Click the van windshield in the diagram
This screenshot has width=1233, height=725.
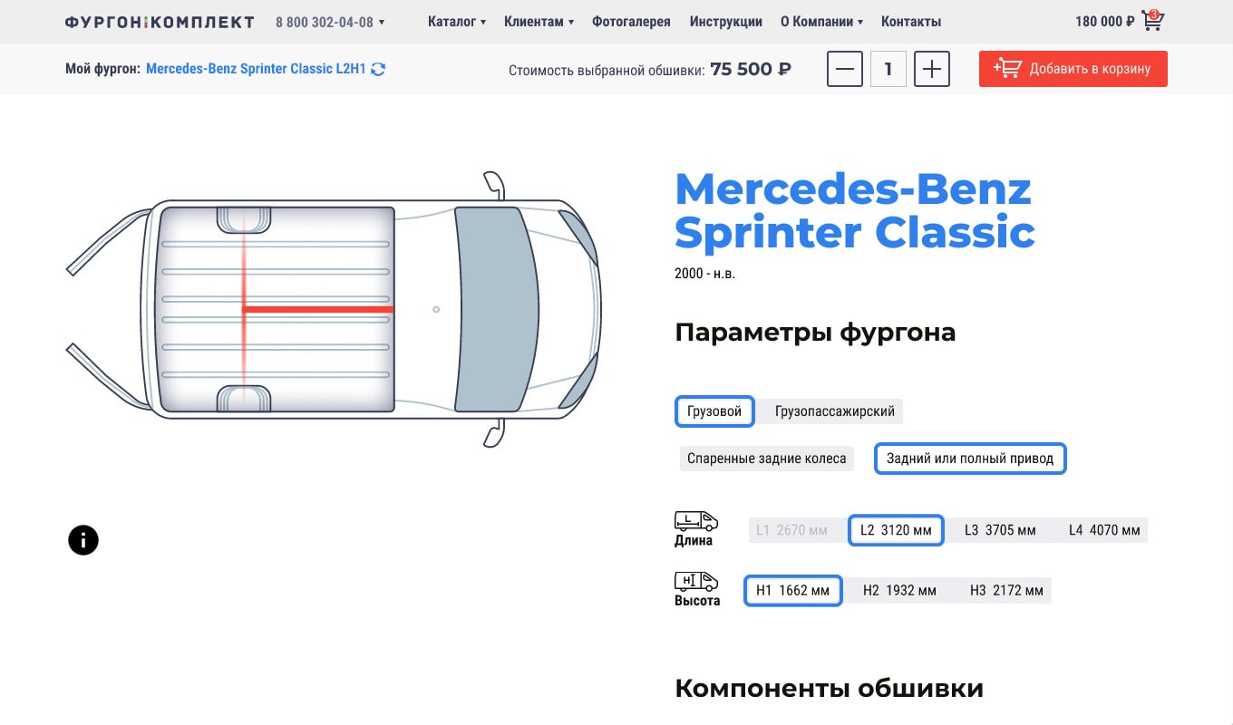(x=496, y=309)
